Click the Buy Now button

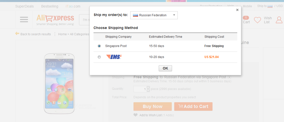(152, 106)
